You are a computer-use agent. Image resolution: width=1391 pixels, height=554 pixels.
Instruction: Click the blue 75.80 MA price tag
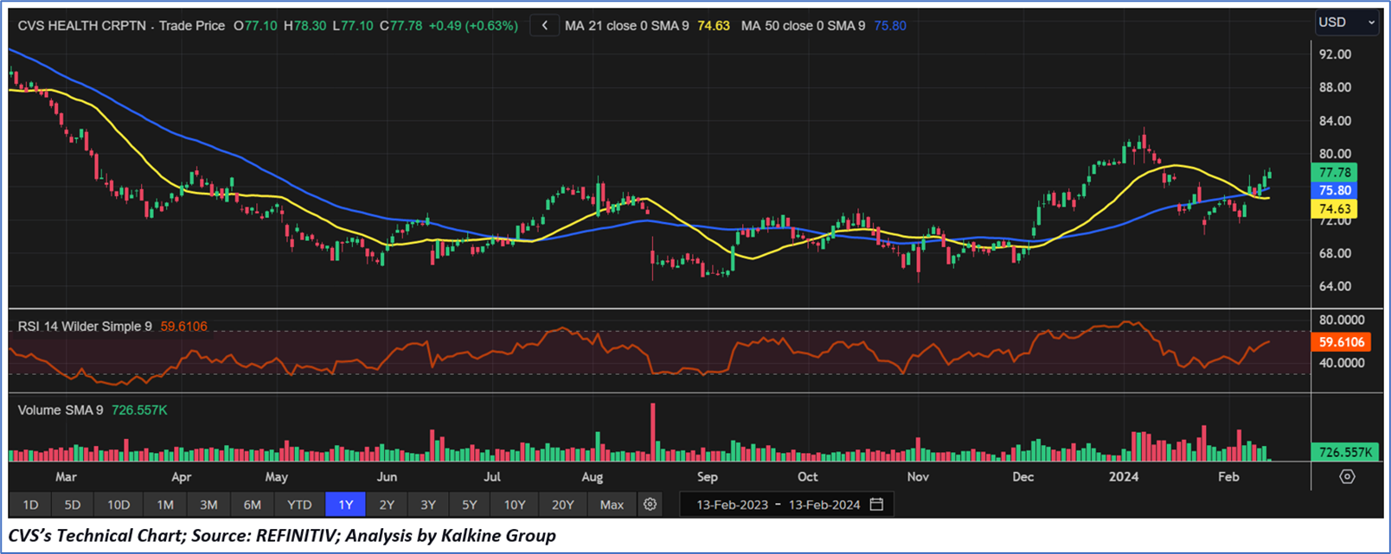(x=1335, y=190)
